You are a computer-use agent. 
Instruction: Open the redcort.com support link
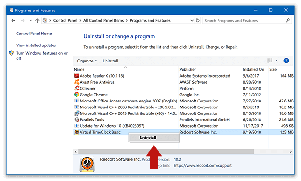click(x=203, y=165)
